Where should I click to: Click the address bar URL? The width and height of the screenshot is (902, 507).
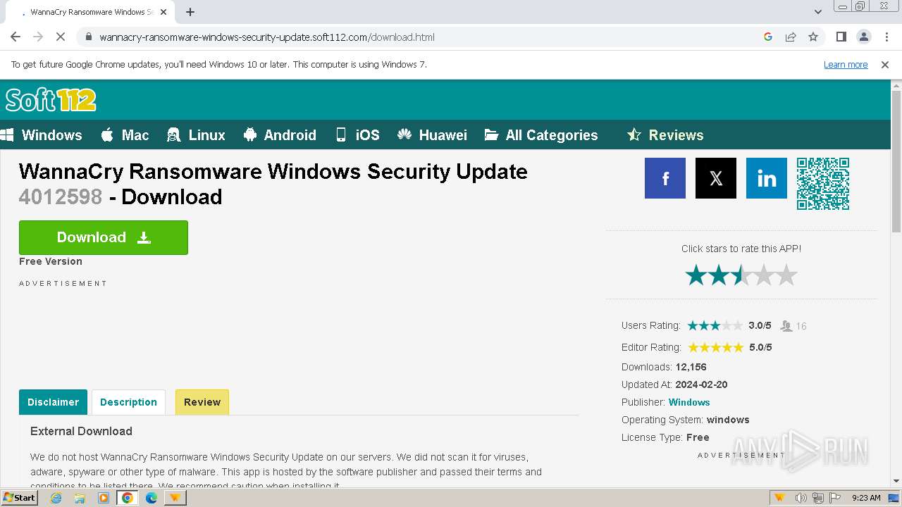[x=267, y=37]
